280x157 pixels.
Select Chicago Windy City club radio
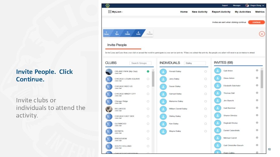click(148, 94)
